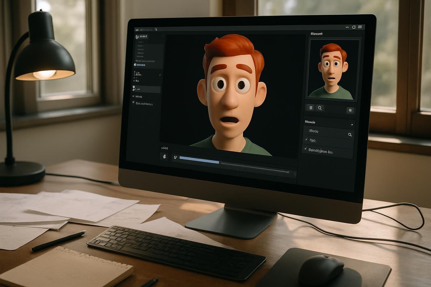Toggle the Fix checkbox in the right panel
Image resolution: width=431 pixels, height=287 pixels.
(306, 140)
